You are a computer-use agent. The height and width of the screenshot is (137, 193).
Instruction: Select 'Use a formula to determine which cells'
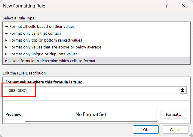(x=52, y=61)
